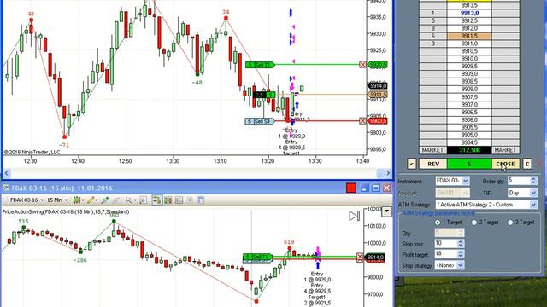Click the 5 Sell T1 tag on 15 Min chart
This screenshot has width=547, height=307.
(x=257, y=258)
